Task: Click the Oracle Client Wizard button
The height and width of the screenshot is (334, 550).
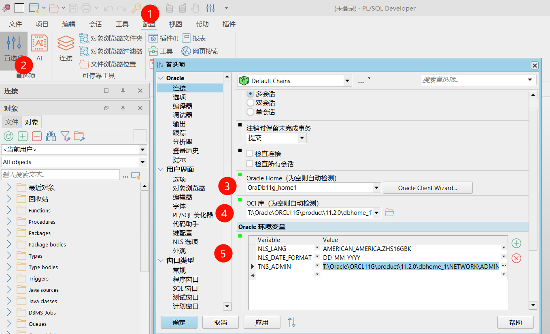Action: (x=427, y=188)
